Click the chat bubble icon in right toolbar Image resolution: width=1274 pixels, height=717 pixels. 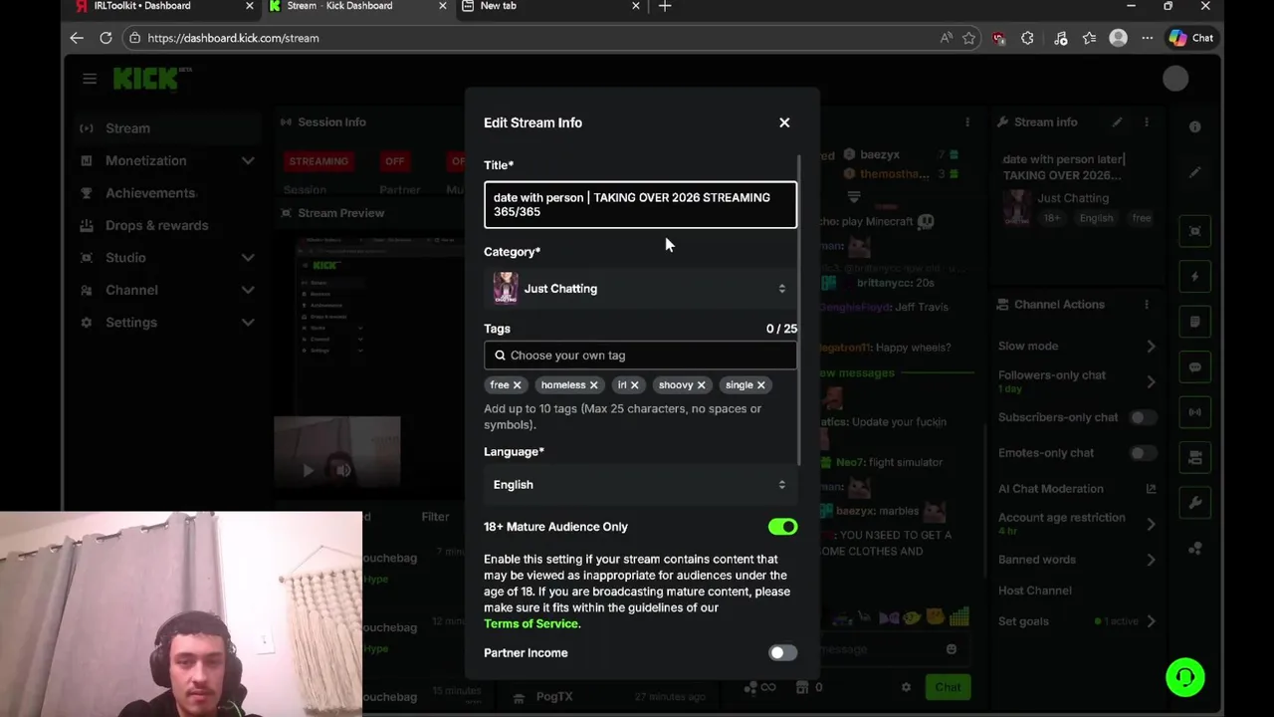pyautogui.click(x=1194, y=367)
